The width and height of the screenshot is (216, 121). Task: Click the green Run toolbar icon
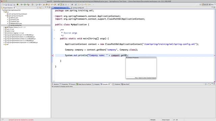click(25, 5)
